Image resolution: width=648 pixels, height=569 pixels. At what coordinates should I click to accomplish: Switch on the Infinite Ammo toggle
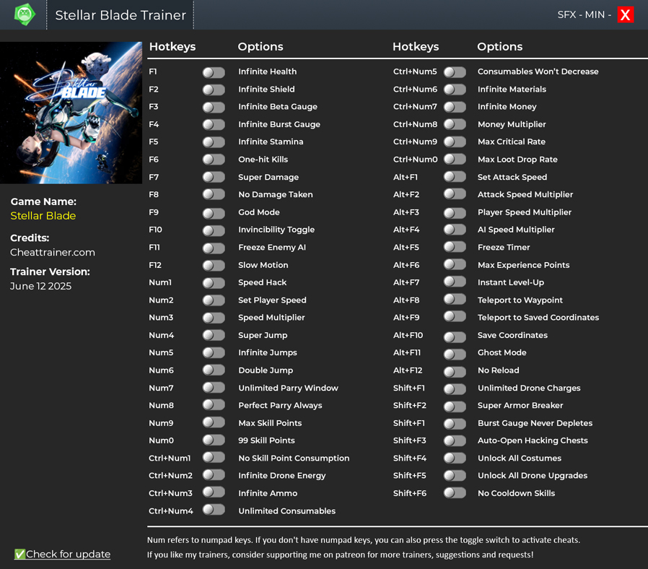[214, 492]
